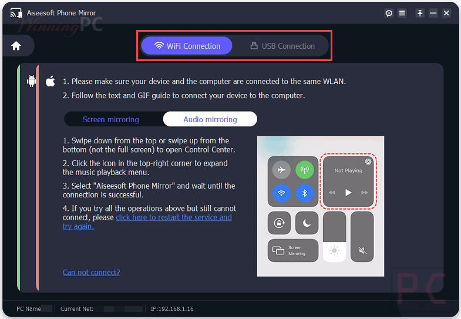Click the Bluetooth icon in guide image
The width and height of the screenshot is (461, 319).
[x=305, y=193]
